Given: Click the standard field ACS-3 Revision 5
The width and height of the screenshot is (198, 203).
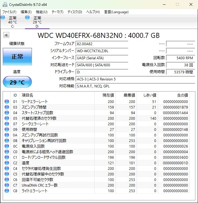Looking at the screenshot, I should click(x=135, y=79).
